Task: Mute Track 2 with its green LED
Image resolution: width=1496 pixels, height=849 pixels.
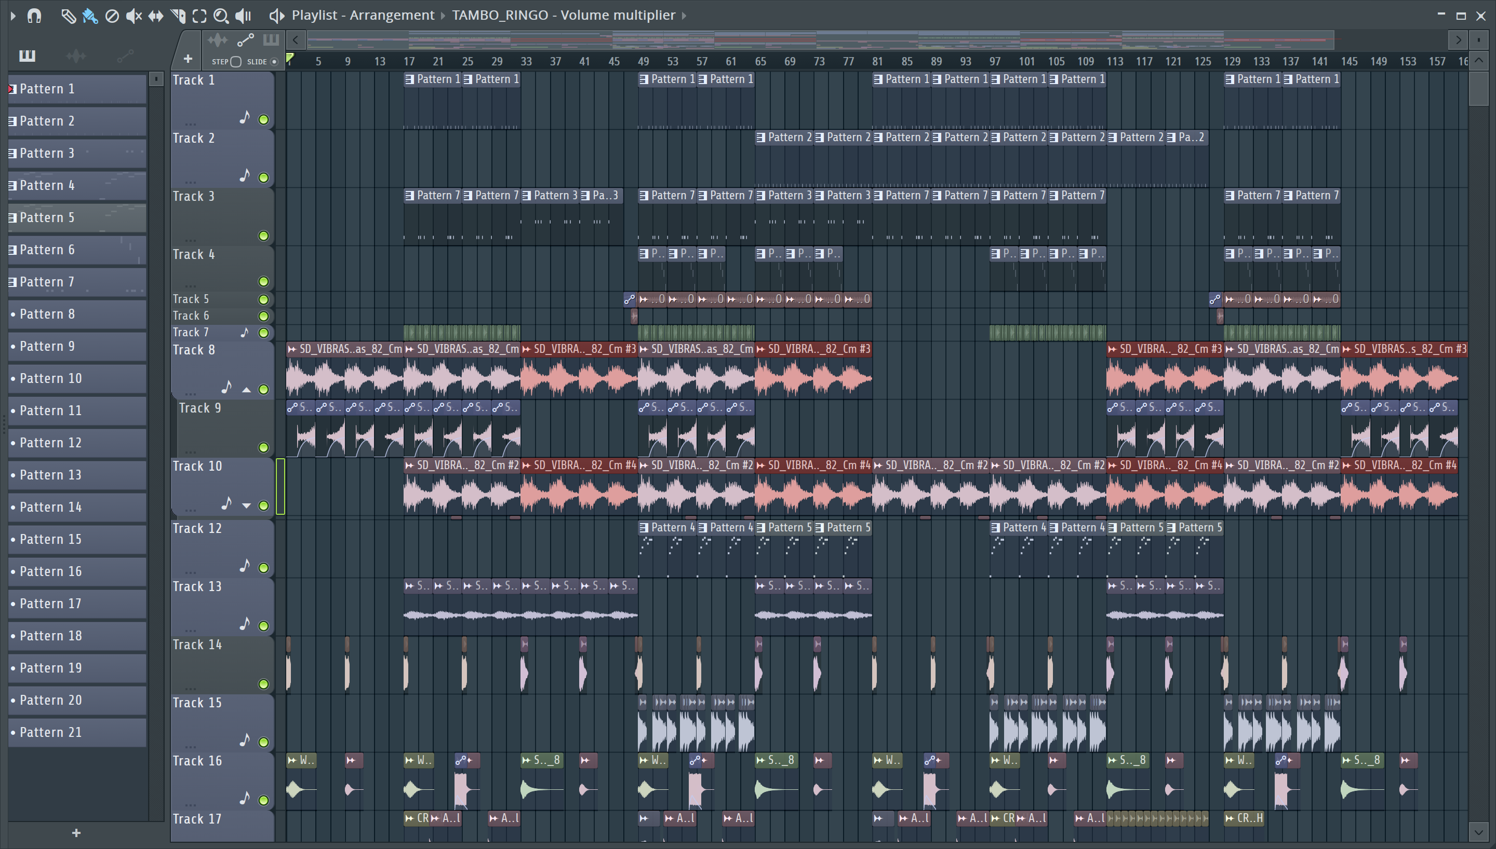Action: [264, 178]
